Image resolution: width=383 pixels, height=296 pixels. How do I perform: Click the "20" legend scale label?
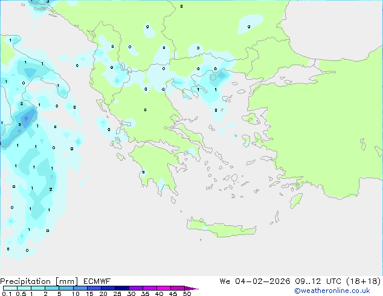(x=103, y=294)
